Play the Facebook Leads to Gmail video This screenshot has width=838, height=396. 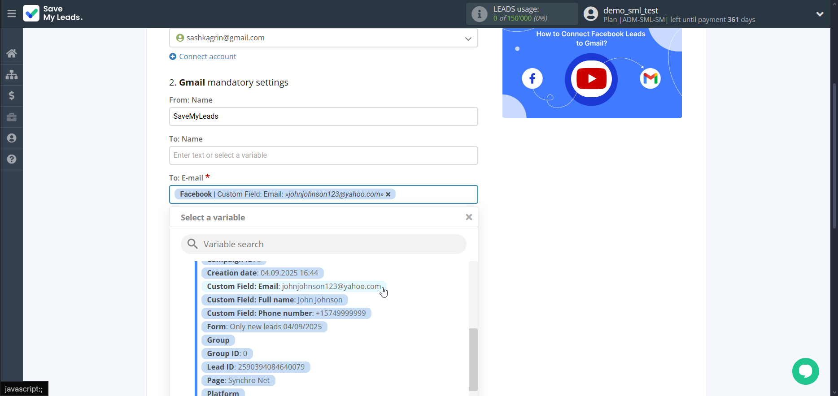coord(591,79)
